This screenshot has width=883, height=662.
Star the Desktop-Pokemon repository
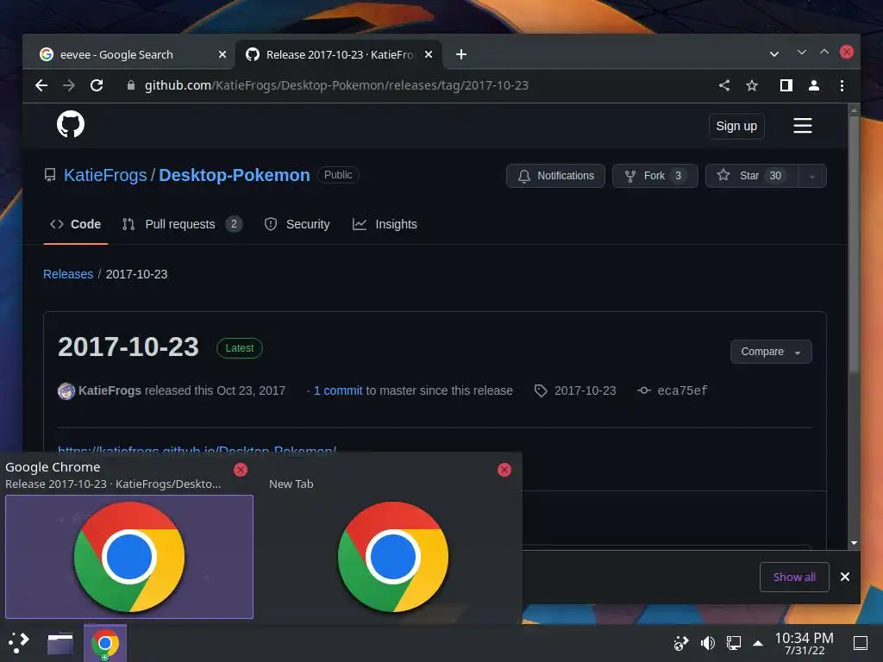[x=751, y=176]
